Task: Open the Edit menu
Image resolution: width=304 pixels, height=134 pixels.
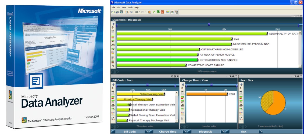Action: coord(118,8)
